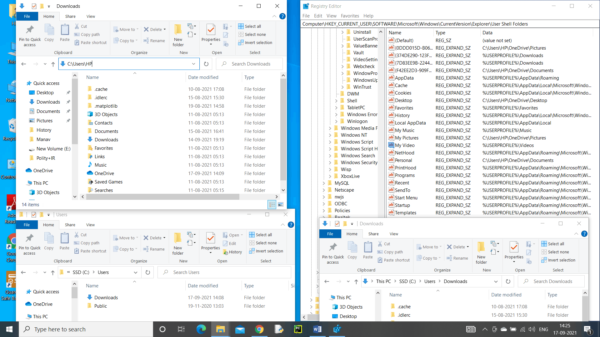Click Invert selection in bottom-right Downloads window
Image resolution: width=600 pixels, height=337 pixels.
tap(558, 260)
